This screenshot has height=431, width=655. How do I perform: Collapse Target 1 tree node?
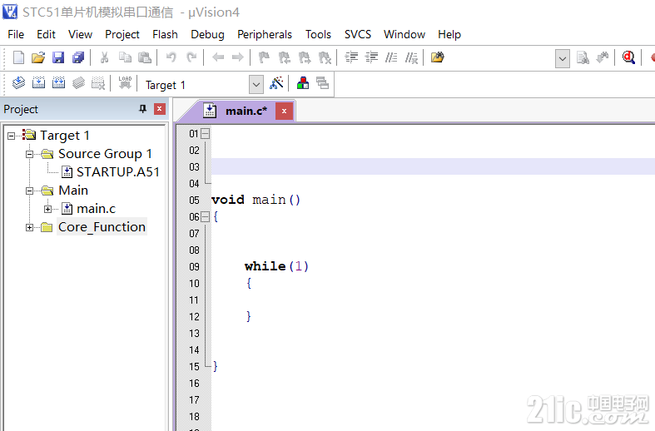(x=12, y=136)
